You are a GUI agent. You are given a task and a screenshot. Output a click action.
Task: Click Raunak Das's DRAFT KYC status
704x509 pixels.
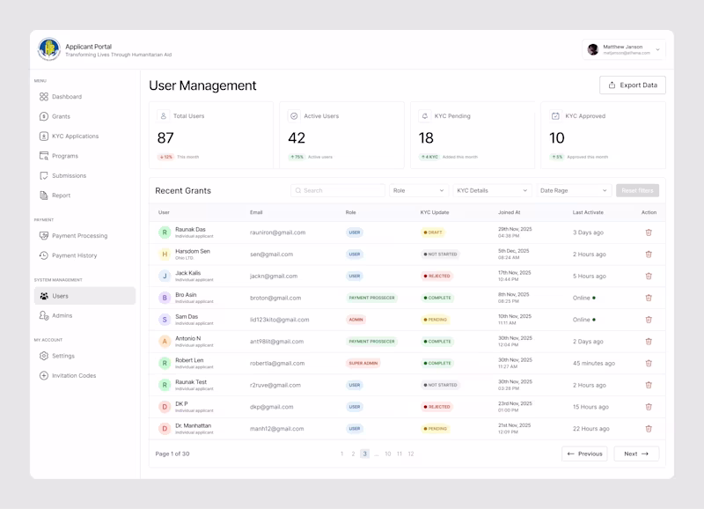click(x=433, y=232)
